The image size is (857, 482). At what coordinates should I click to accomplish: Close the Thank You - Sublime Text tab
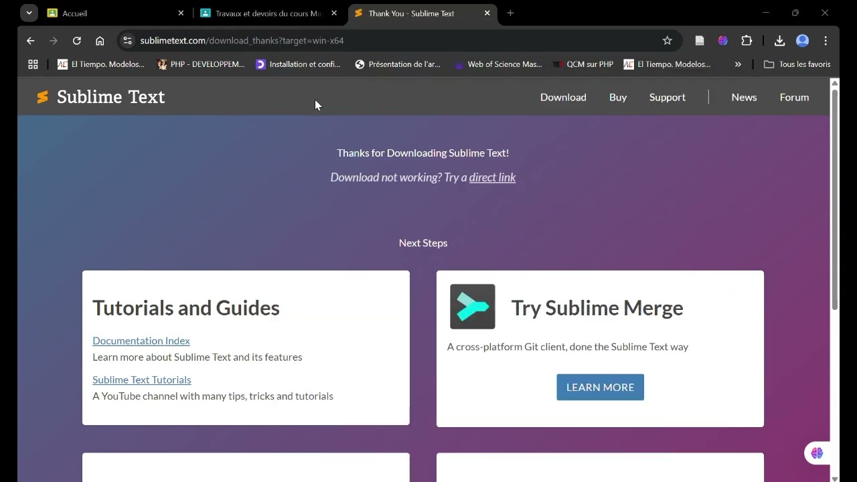coord(487,13)
